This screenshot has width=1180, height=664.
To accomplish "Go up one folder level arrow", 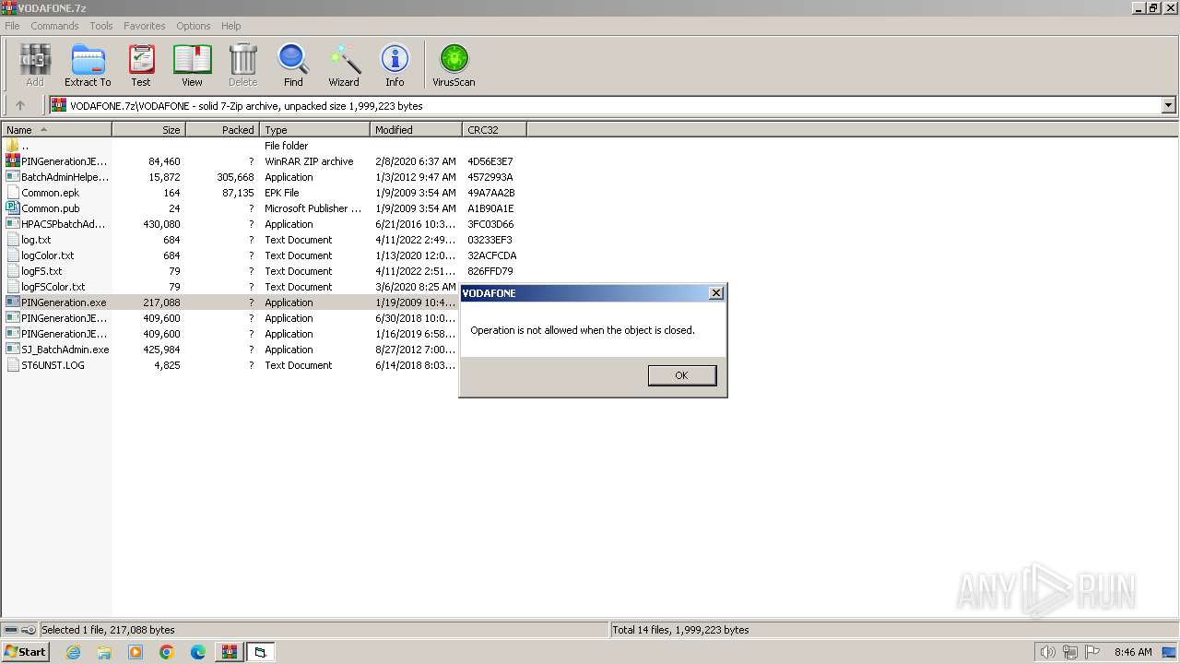I will 20,105.
